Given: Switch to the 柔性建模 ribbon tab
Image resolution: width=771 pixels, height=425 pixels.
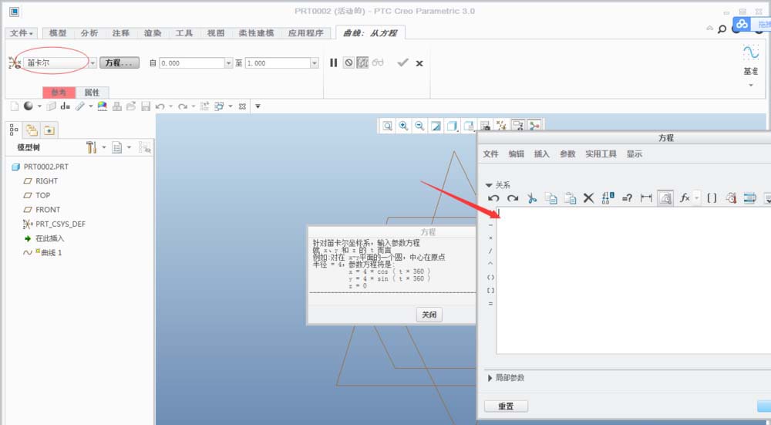Looking at the screenshot, I should pos(256,33).
